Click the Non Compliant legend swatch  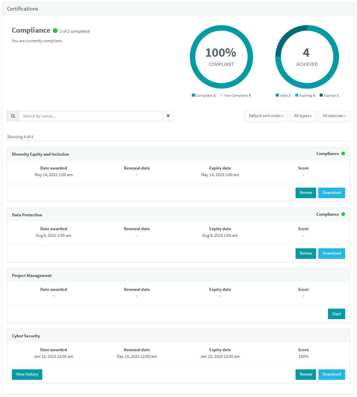222,95
